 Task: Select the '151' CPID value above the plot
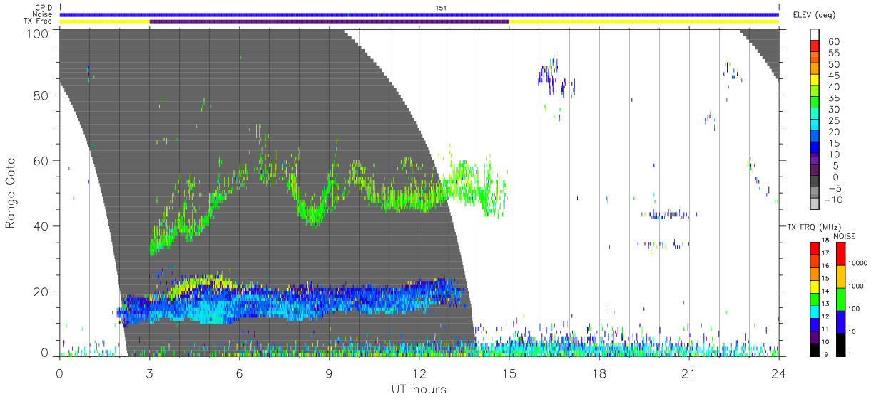(442, 8)
